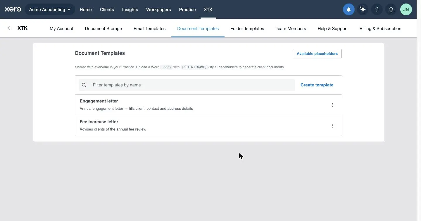Open the help question mark icon

[377, 10]
